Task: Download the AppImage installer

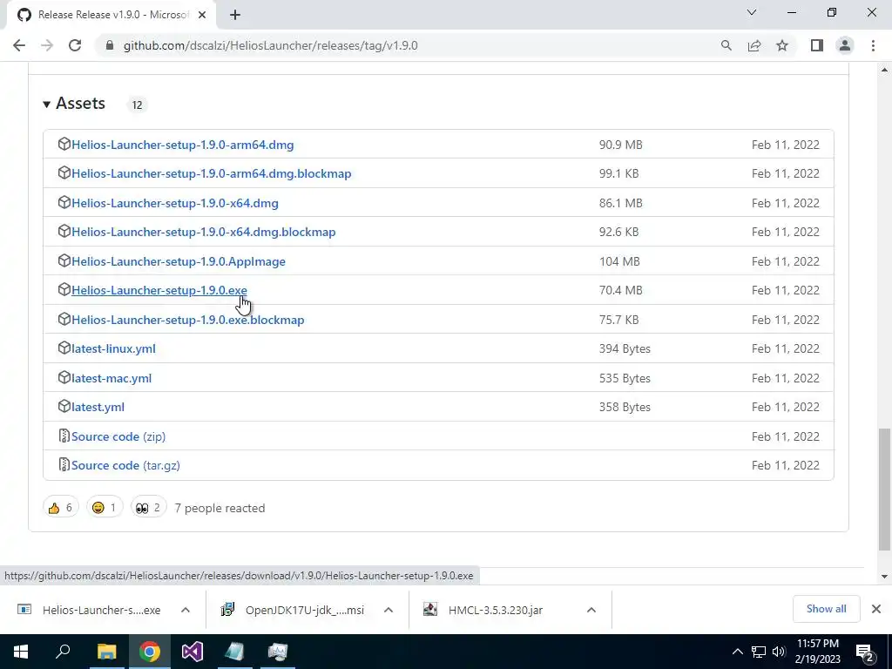Action: [178, 261]
